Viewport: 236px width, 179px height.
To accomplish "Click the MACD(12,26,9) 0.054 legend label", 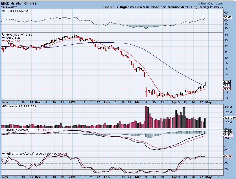I will (22, 130).
